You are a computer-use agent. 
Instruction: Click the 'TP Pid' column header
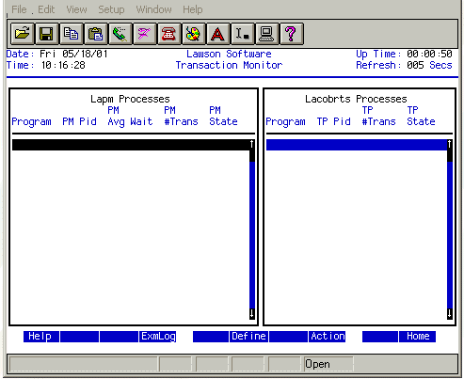click(x=333, y=121)
